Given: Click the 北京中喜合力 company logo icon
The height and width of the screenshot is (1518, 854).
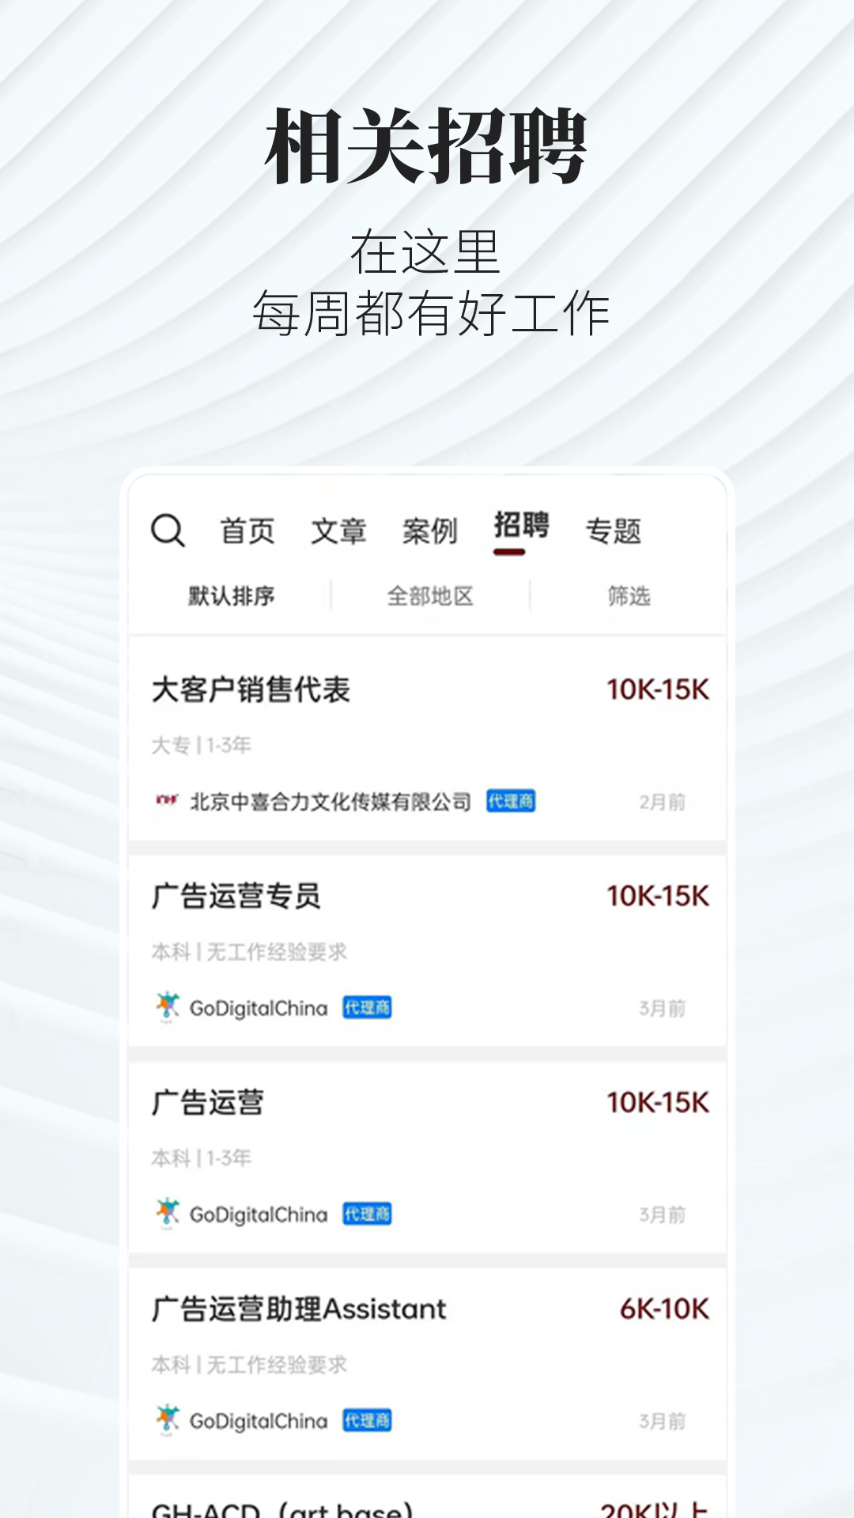Looking at the screenshot, I should pos(167,801).
